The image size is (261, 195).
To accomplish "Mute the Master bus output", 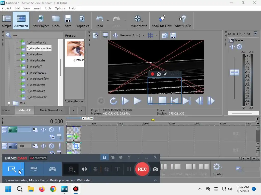I will pyautogui.click(x=239, y=47).
